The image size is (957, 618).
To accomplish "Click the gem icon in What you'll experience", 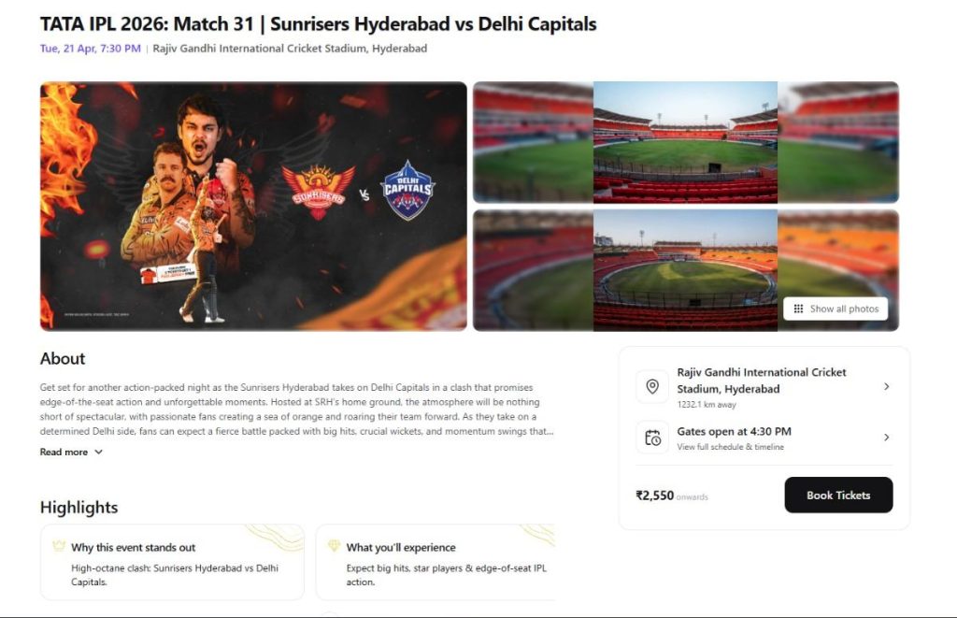I will pyautogui.click(x=334, y=547).
